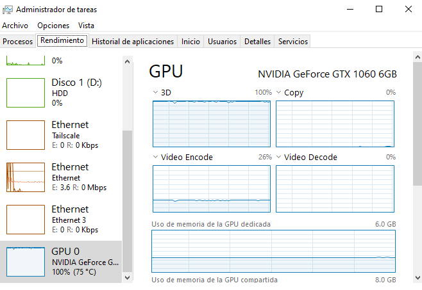Open the Video Encode engine dropdown
The image size is (422, 290).
[156, 157]
